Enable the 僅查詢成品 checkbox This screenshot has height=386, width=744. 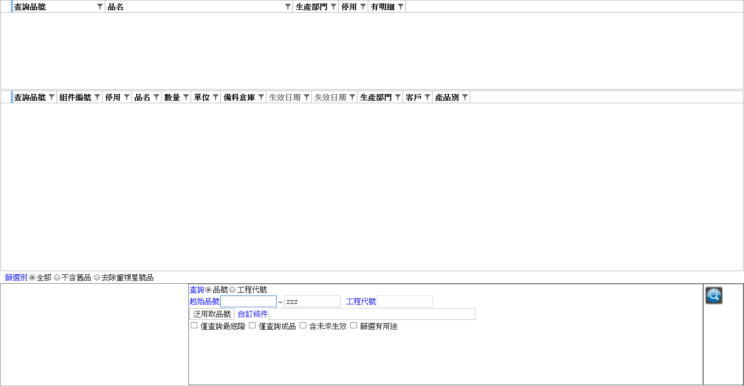[252, 325]
